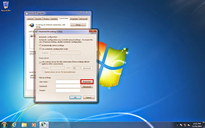Open Help question mark in Internet Properties
The image size is (205, 128).
click(81, 12)
